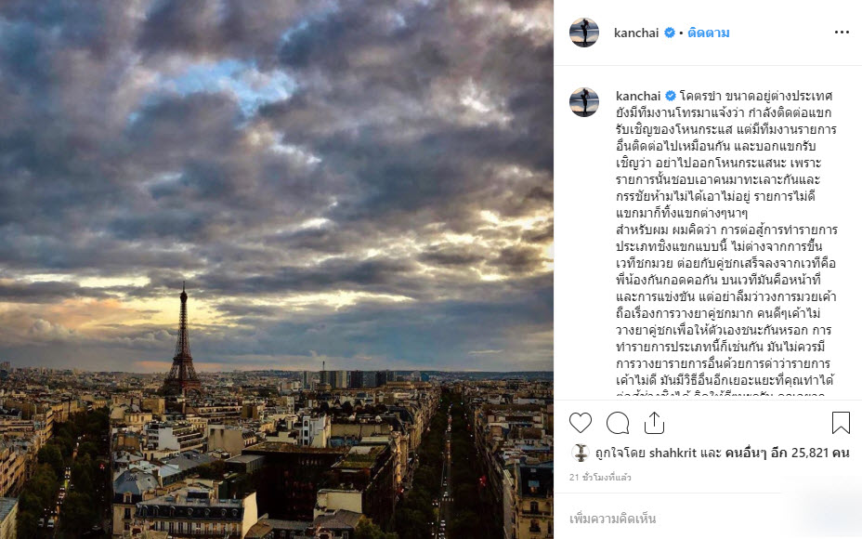Open comments via speech bubble icon
This screenshot has width=862, height=539.
click(618, 423)
